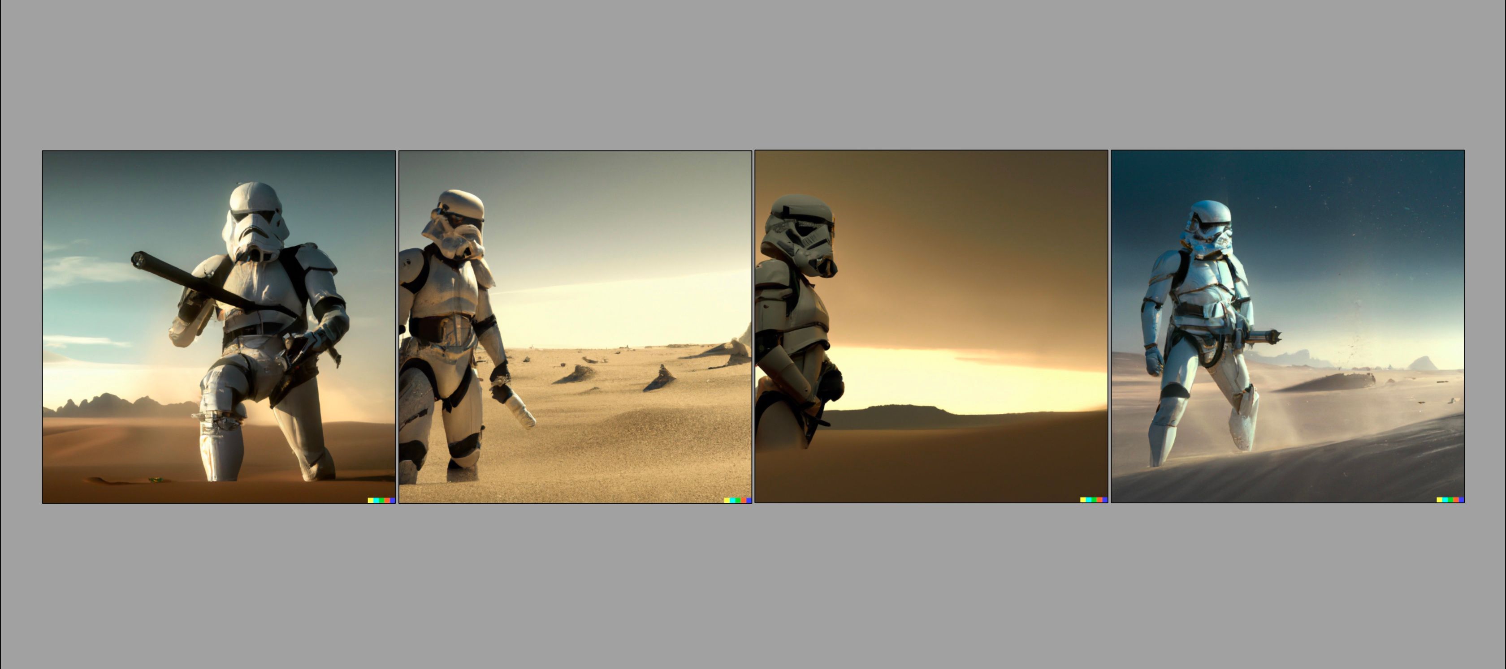Click the green square in the first watermark bar
The height and width of the screenshot is (669, 1506).
point(382,500)
